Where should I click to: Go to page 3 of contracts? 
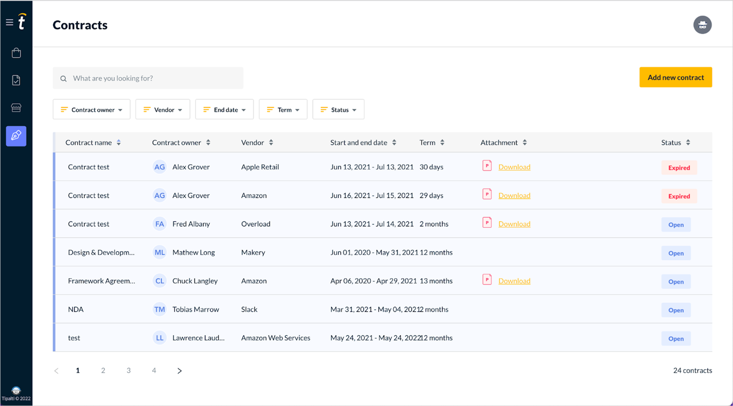pyautogui.click(x=129, y=371)
